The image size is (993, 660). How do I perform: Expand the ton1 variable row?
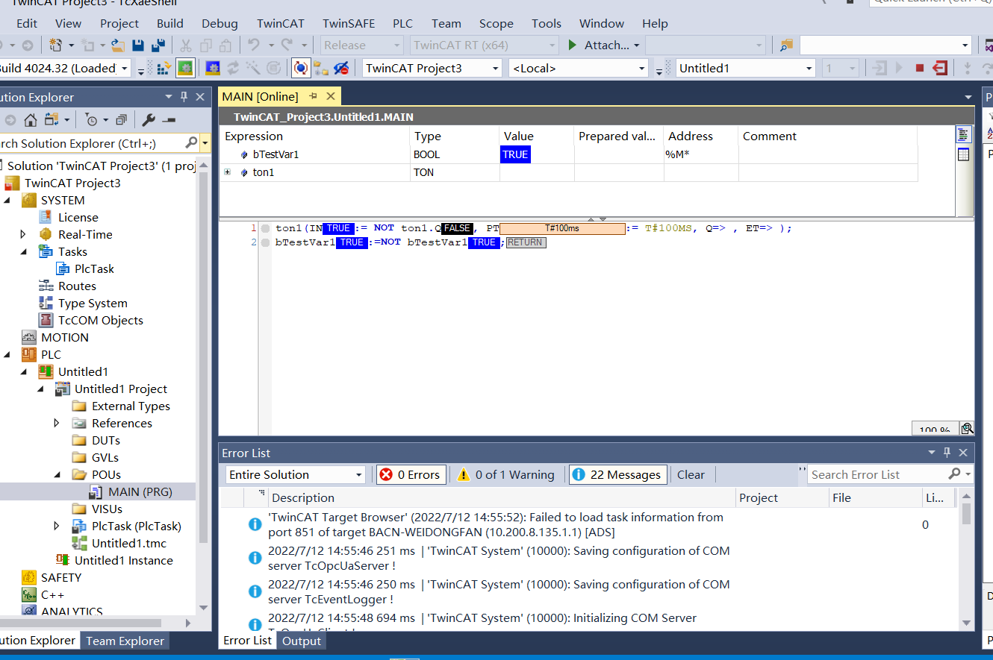coord(227,172)
